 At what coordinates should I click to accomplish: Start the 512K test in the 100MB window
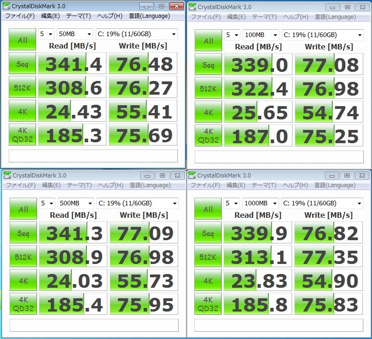[x=208, y=88]
